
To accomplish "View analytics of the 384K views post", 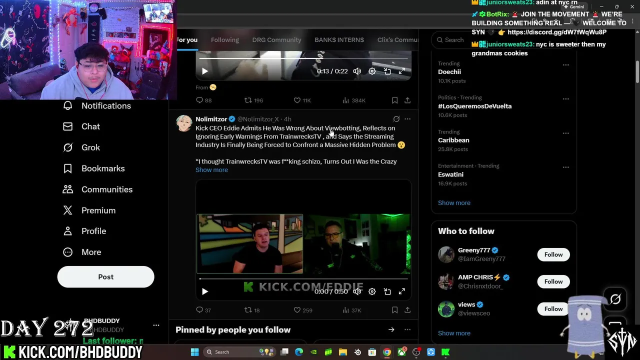I will pos(353,100).
